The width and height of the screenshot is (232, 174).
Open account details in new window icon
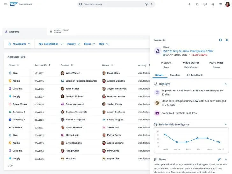220,40
